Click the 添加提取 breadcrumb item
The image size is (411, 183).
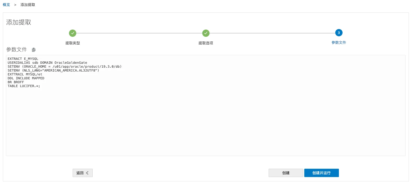click(28, 5)
